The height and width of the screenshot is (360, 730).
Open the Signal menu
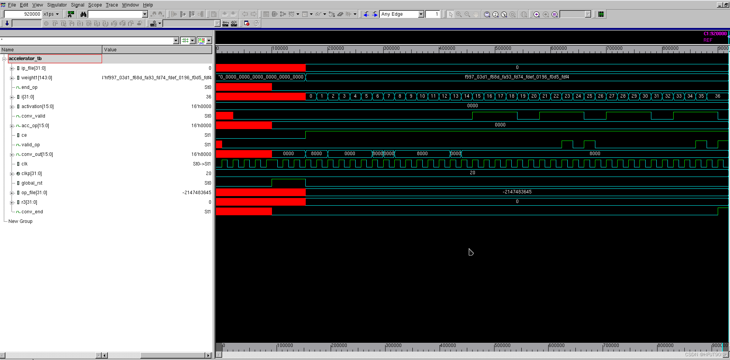77,5
